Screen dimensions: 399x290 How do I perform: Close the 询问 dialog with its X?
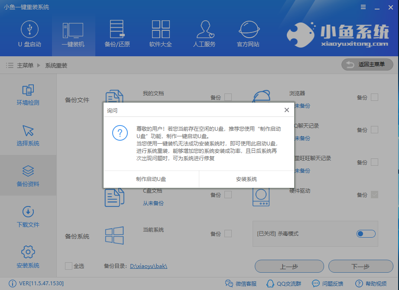tap(286, 110)
